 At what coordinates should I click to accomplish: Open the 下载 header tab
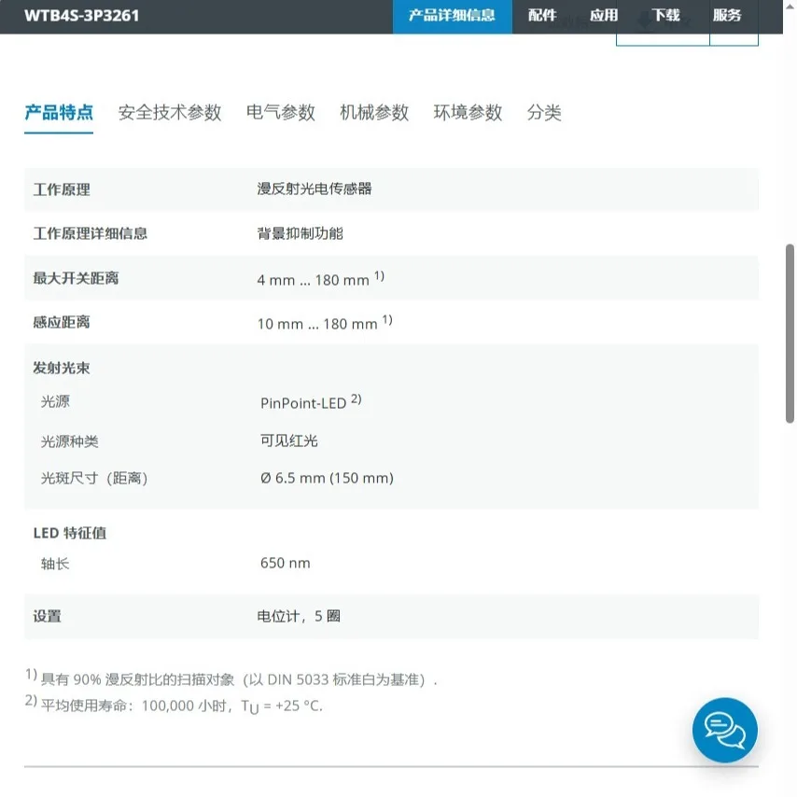click(x=665, y=16)
